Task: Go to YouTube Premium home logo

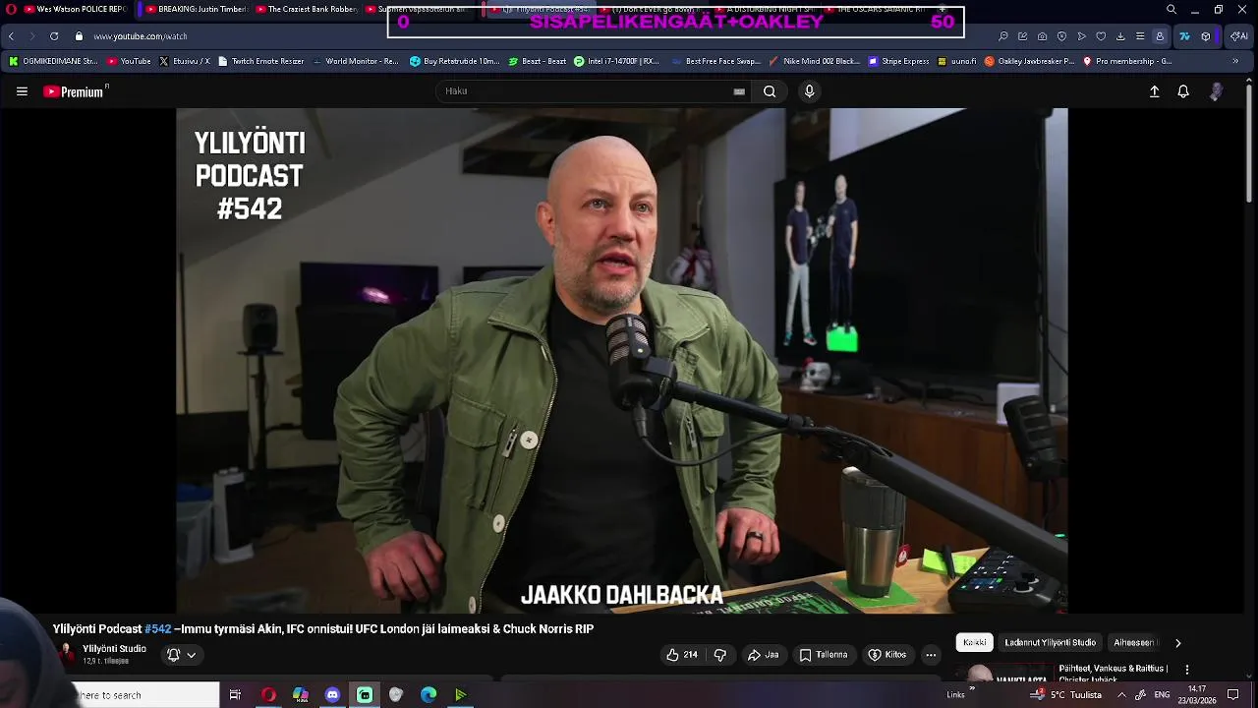Action: coord(75,91)
